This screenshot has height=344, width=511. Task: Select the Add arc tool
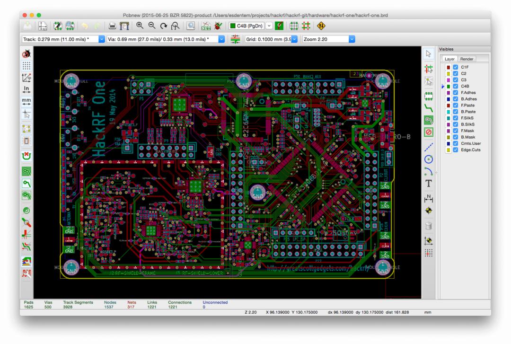coord(429,171)
